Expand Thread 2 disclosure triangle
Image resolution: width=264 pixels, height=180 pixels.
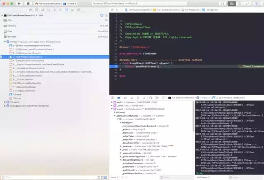coord(5,102)
